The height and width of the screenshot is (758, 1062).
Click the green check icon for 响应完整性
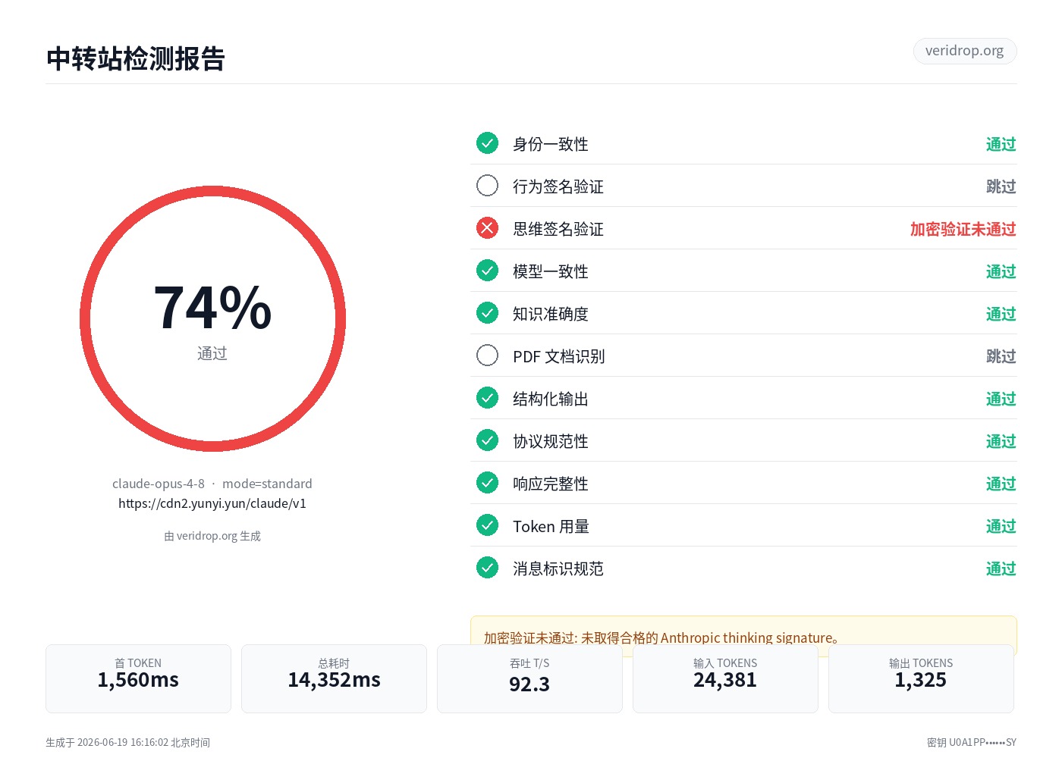tap(487, 483)
